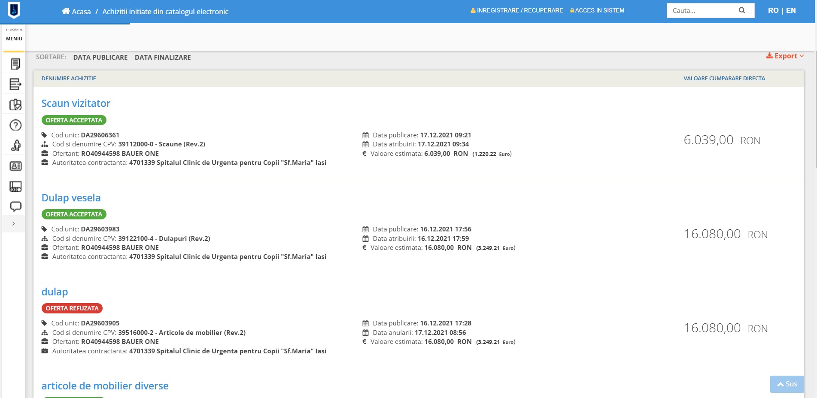The width and height of the screenshot is (817, 398).
Task: Click the SICAP shield logo
Action: pyautogui.click(x=14, y=10)
